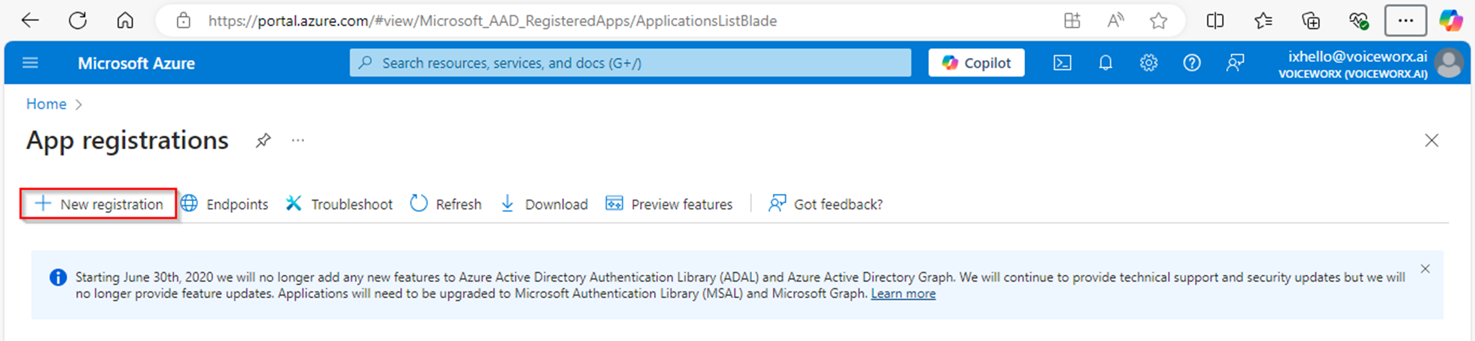Click the Azure search resources field
Image resolution: width=1475 pixels, height=341 pixels.
pyautogui.click(x=630, y=63)
